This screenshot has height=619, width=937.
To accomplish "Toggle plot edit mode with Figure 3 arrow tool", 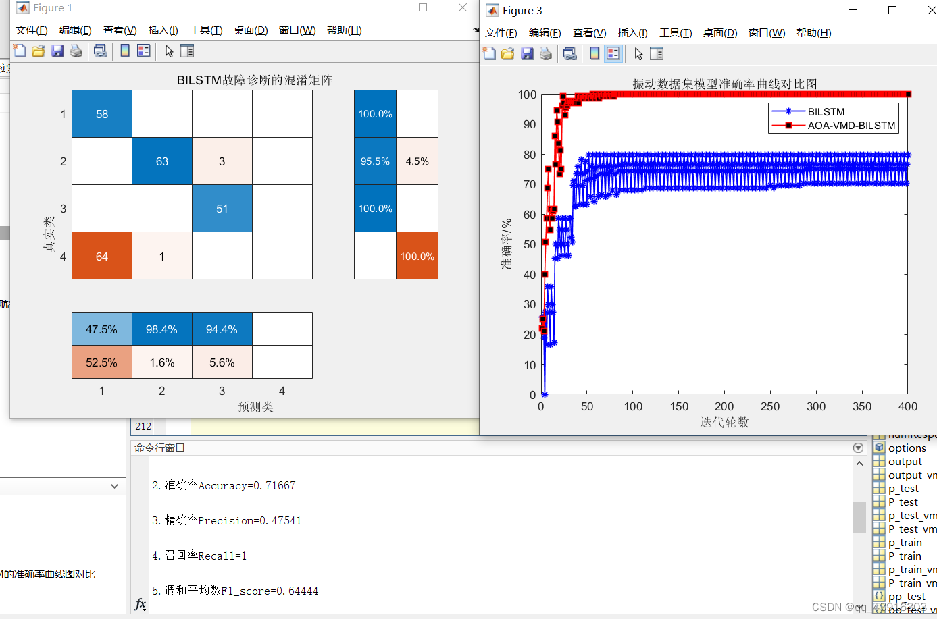I will click(638, 53).
